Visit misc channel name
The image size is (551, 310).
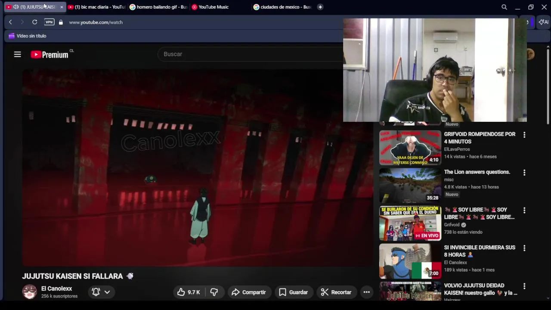coord(449,180)
